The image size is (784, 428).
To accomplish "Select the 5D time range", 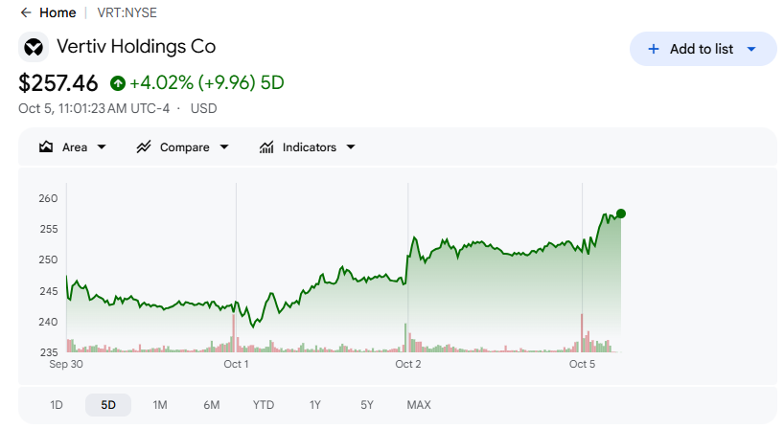I will click(x=108, y=404).
